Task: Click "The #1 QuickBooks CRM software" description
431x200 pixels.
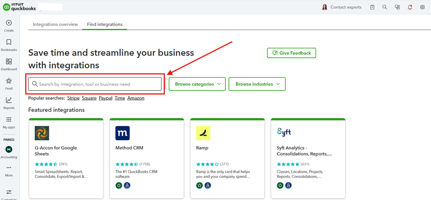Action: coord(136,174)
